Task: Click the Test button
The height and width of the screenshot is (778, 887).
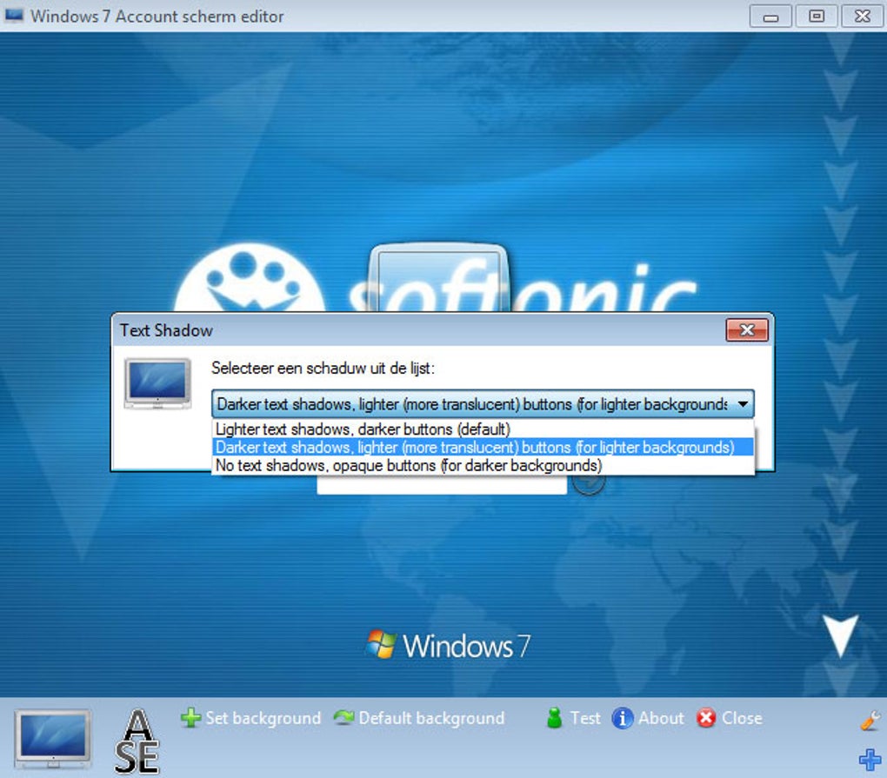Action: pyautogui.click(x=572, y=718)
